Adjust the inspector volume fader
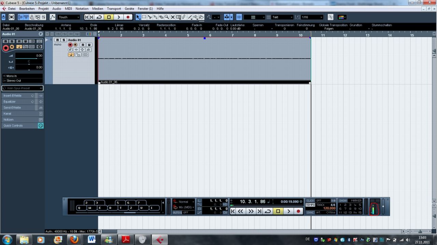 click(x=29, y=56)
